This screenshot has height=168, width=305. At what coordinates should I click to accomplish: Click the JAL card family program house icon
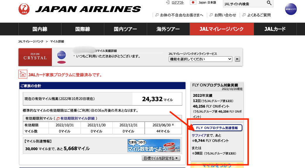[23, 74]
